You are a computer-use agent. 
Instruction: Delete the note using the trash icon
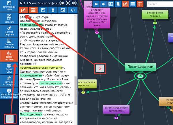pyautogui.click(x=53, y=10)
